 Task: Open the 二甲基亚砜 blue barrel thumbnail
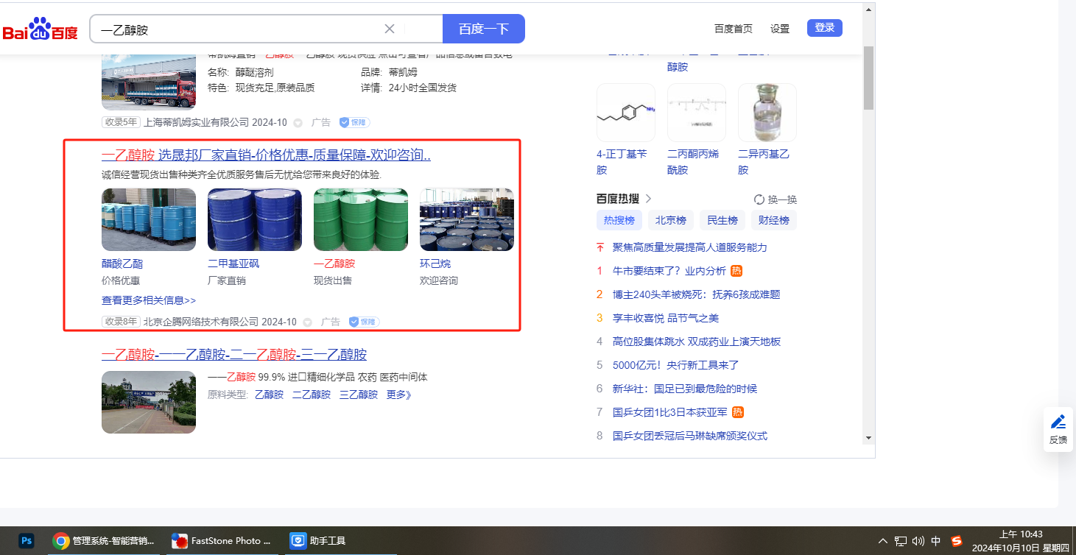coord(255,220)
